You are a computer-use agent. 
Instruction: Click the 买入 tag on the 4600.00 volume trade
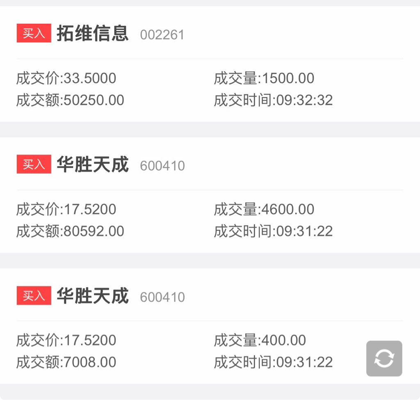[34, 164]
